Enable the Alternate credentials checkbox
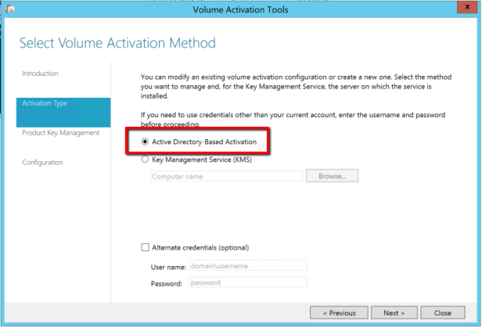 click(x=144, y=248)
